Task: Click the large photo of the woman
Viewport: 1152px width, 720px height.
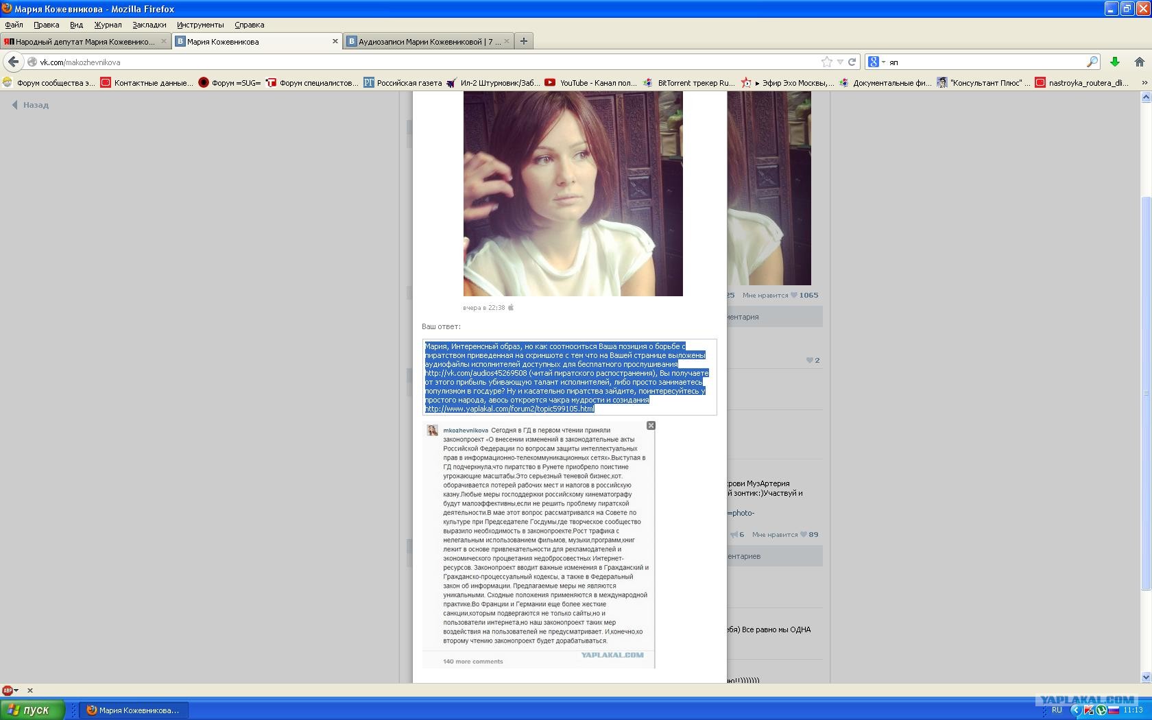Action: (x=573, y=193)
